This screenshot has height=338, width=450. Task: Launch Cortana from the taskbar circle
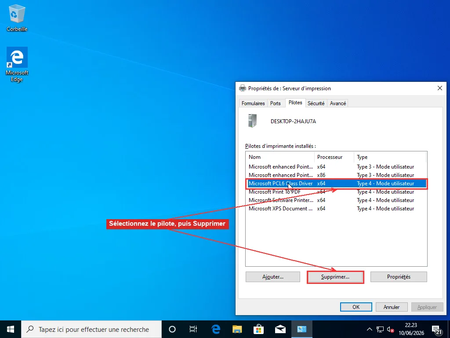tap(172, 329)
